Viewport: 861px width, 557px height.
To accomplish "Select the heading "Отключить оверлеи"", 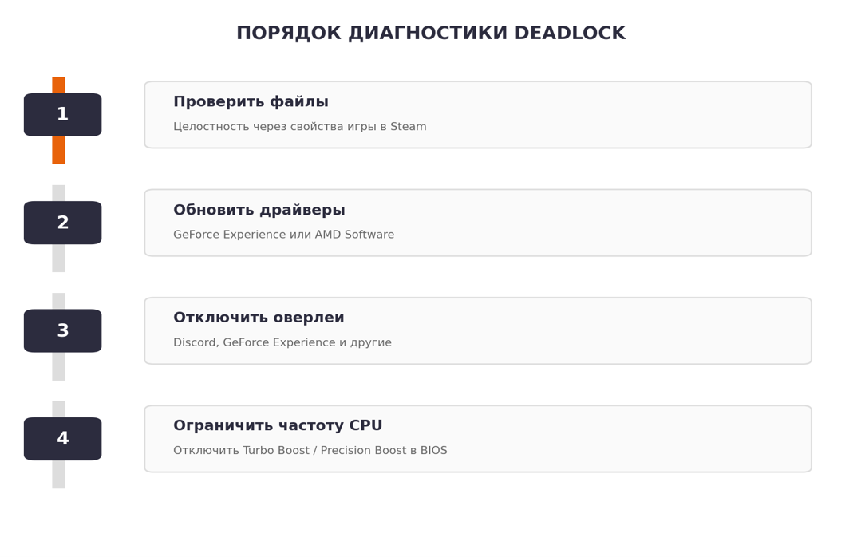I will tap(259, 318).
